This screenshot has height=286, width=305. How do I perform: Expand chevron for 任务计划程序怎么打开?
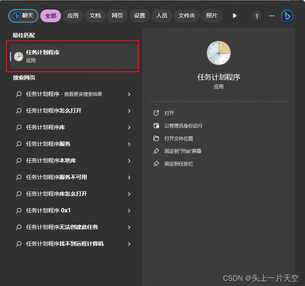(129, 111)
